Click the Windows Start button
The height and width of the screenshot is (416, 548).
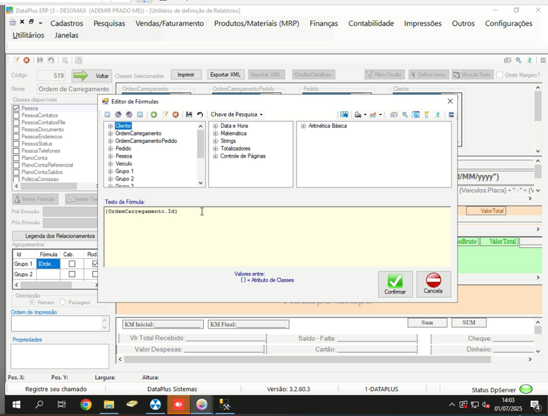click(16, 405)
